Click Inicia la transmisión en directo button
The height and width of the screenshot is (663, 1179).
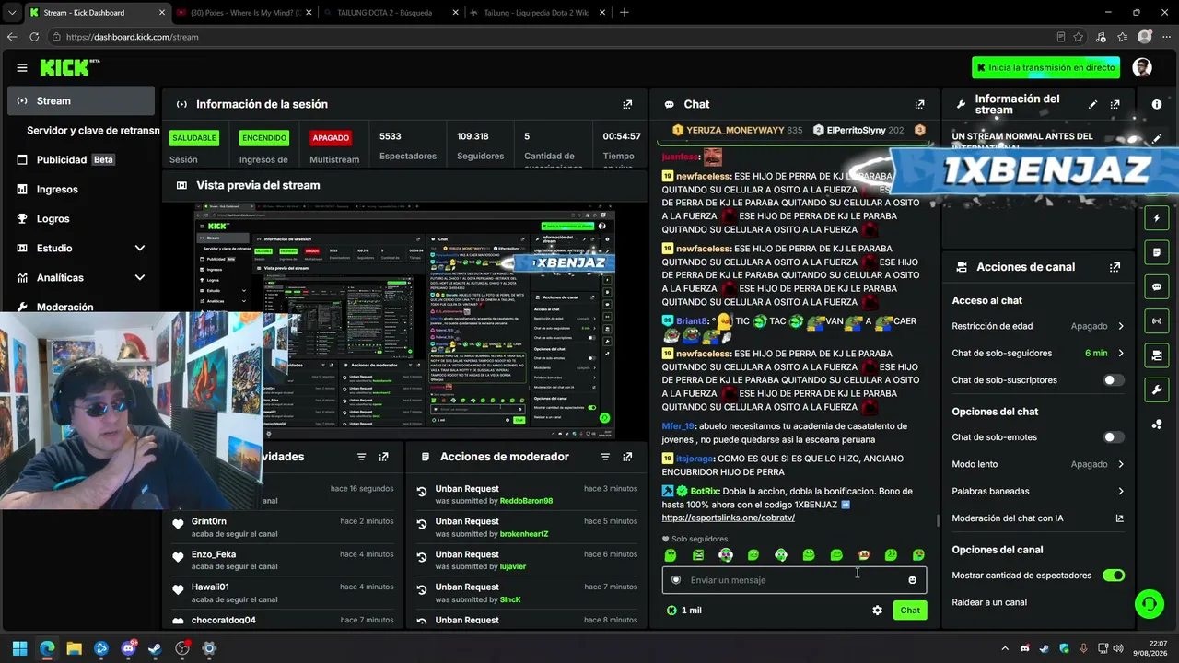pyautogui.click(x=1046, y=67)
